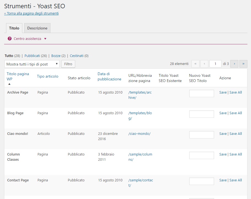Open Torna alla pagina degli strumenti link
251x199 pixels.
tap(31, 13)
